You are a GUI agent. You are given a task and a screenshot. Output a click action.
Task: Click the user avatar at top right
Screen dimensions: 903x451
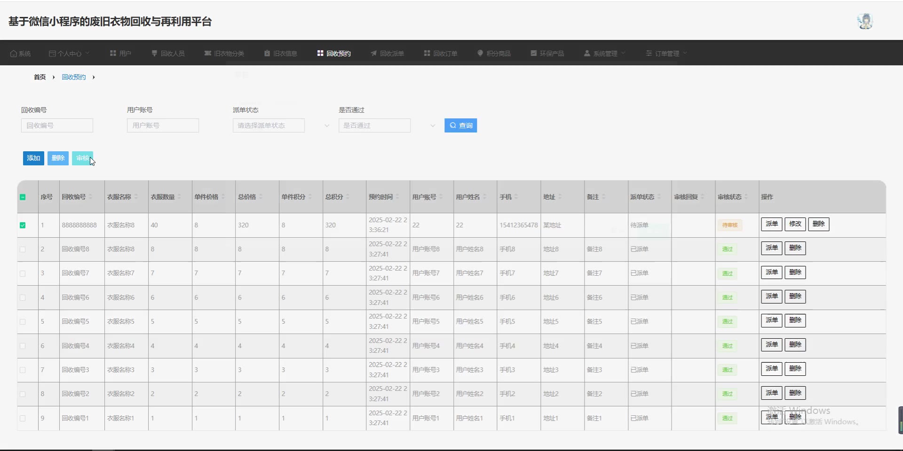(x=865, y=21)
